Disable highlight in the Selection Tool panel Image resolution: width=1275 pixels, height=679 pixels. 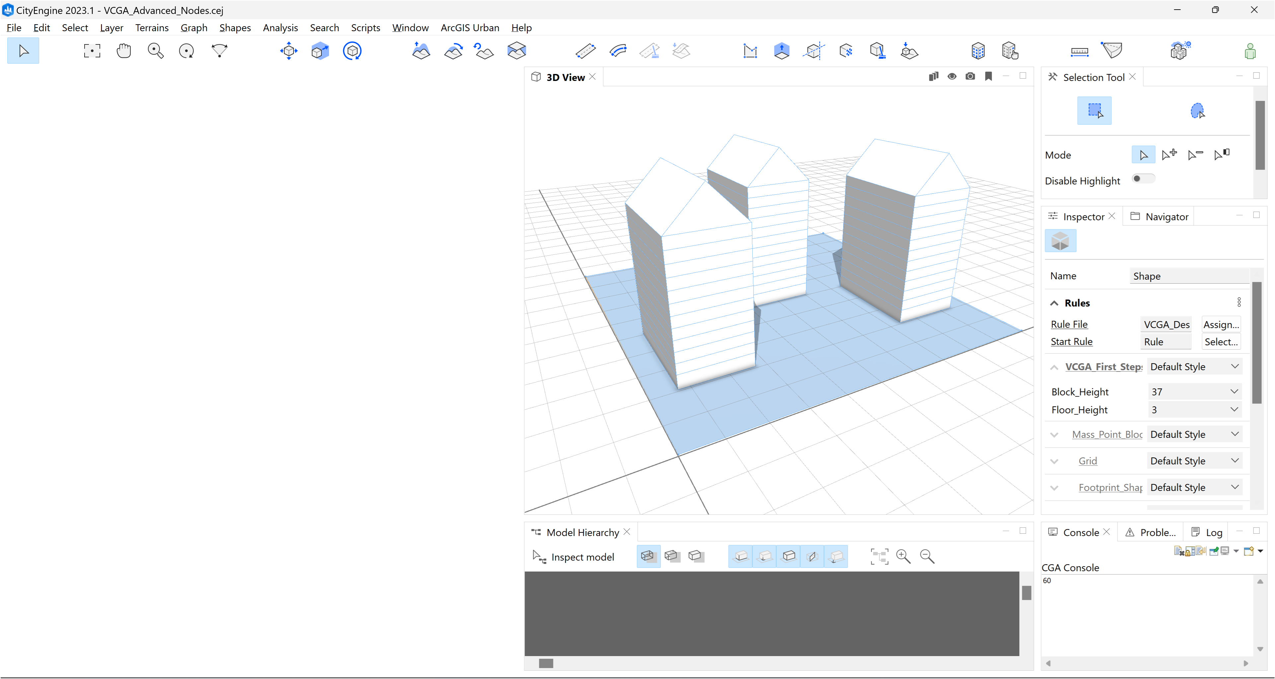[x=1143, y=178]
